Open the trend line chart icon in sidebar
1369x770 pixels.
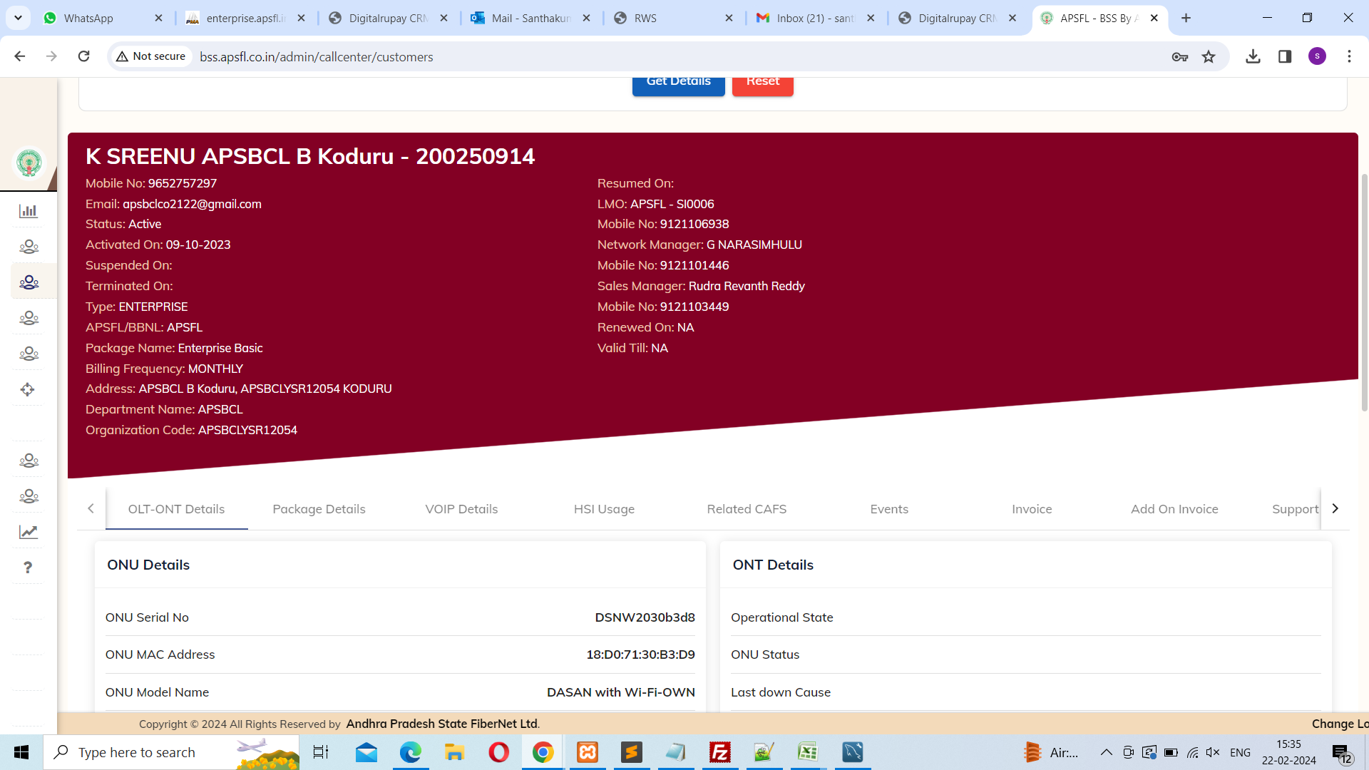point(29,532)
